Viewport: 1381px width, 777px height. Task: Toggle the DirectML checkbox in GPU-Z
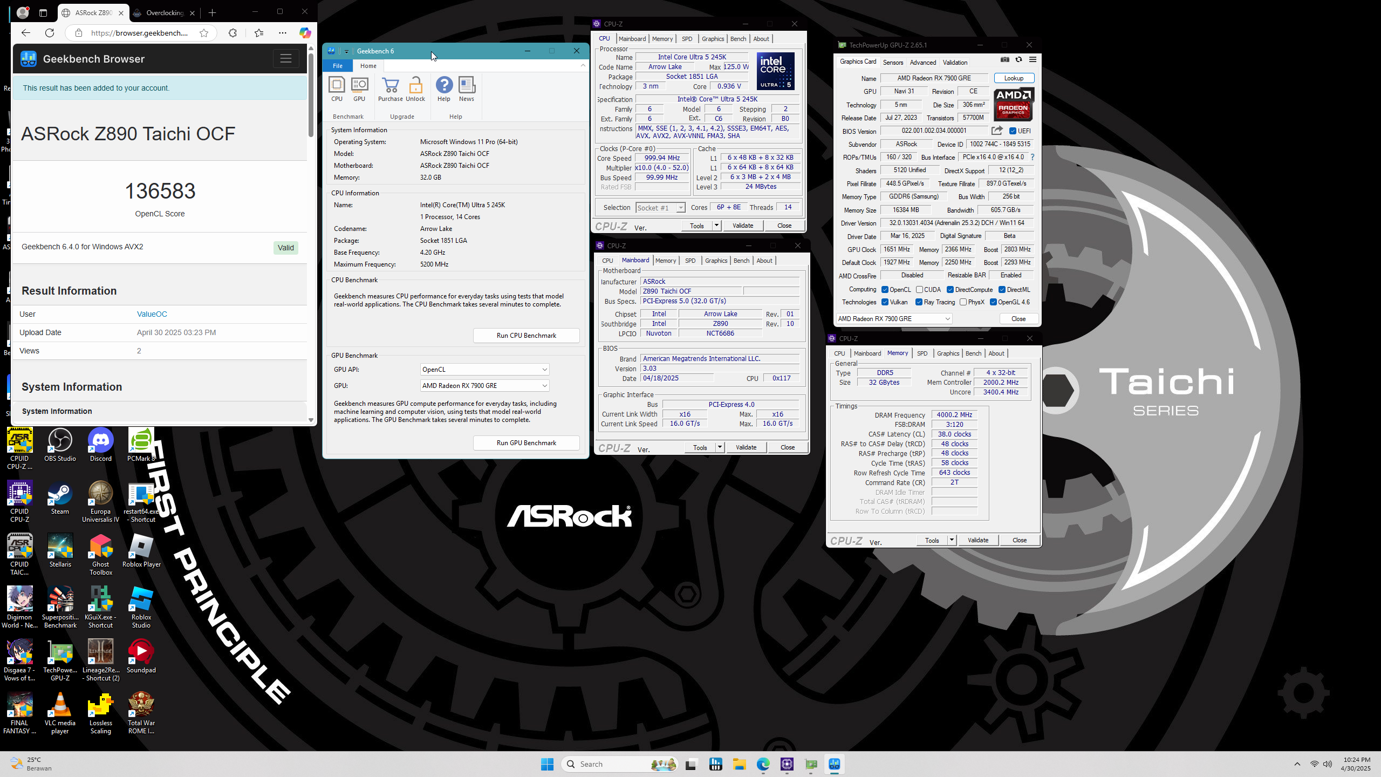pos(1002,290)
